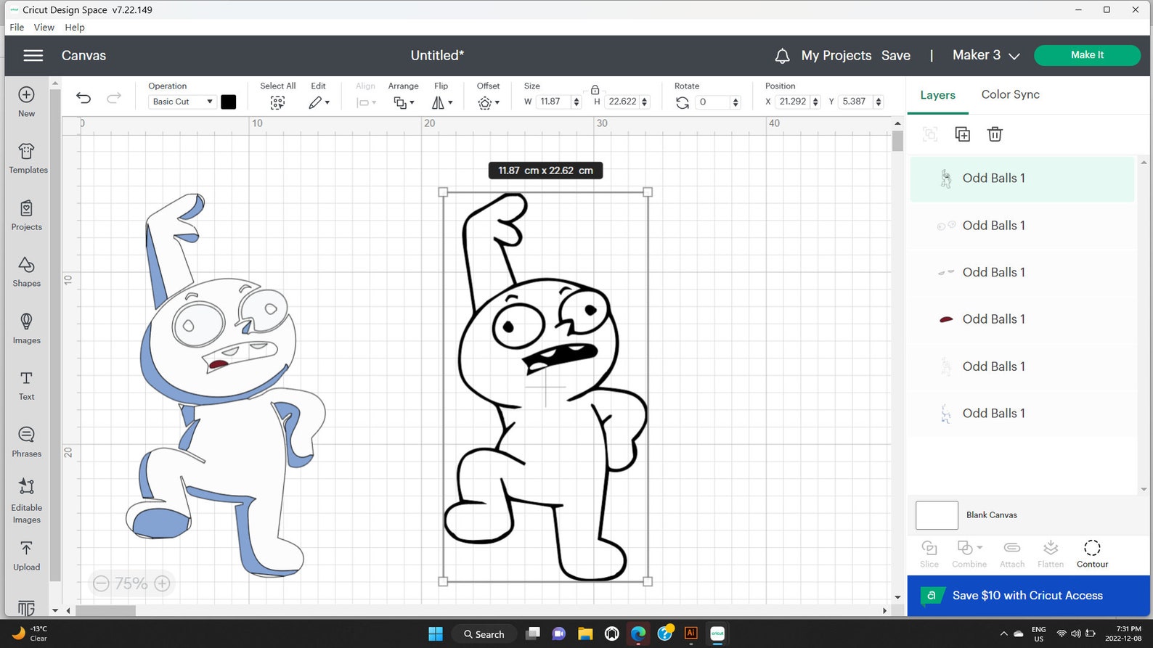Click the green Make It button
The width and height of the screenshot is (1153, 648).
[x=1087, y=55]
